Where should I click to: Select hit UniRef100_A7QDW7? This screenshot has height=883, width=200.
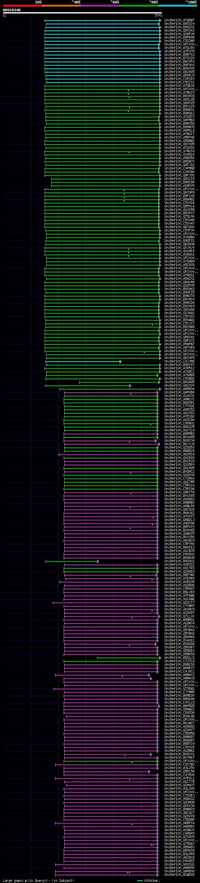(x=179, y=20)
